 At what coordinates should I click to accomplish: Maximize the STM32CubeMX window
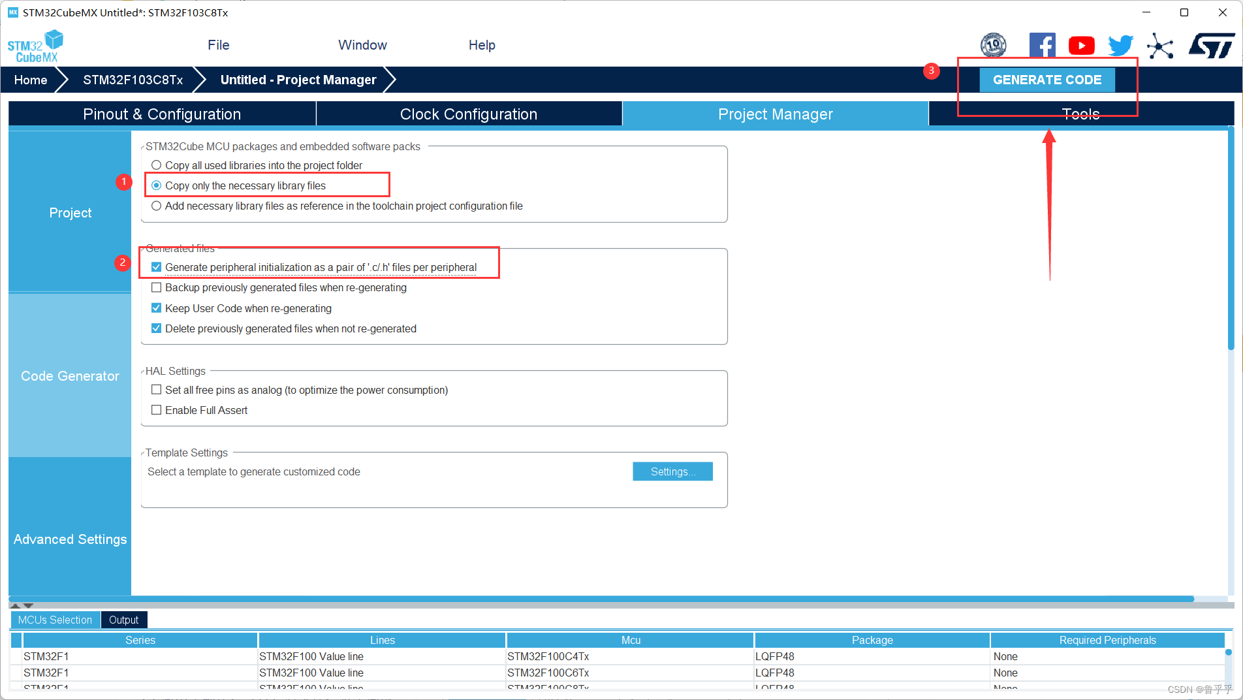tap(1184, 12)
